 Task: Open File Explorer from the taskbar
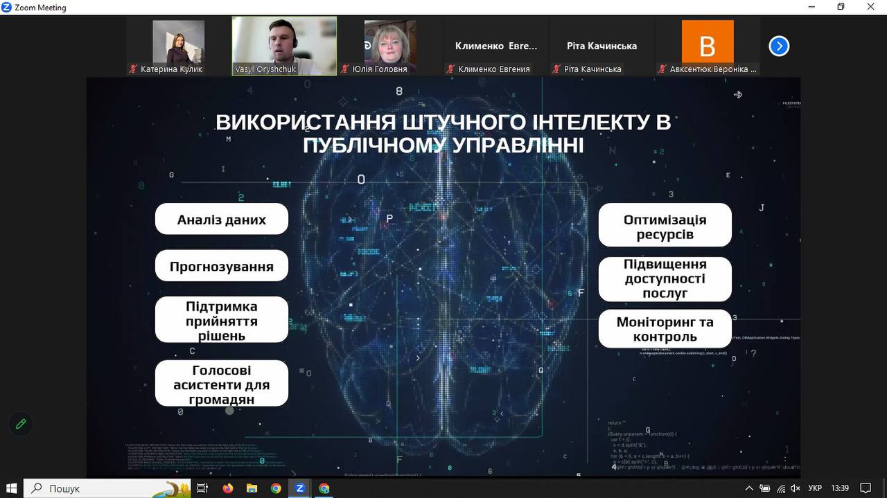tap(252, 488)
